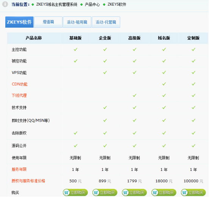Click the 授权与服务标准价格 row label
The image size is (209, 197).
[x=28, y=181]
